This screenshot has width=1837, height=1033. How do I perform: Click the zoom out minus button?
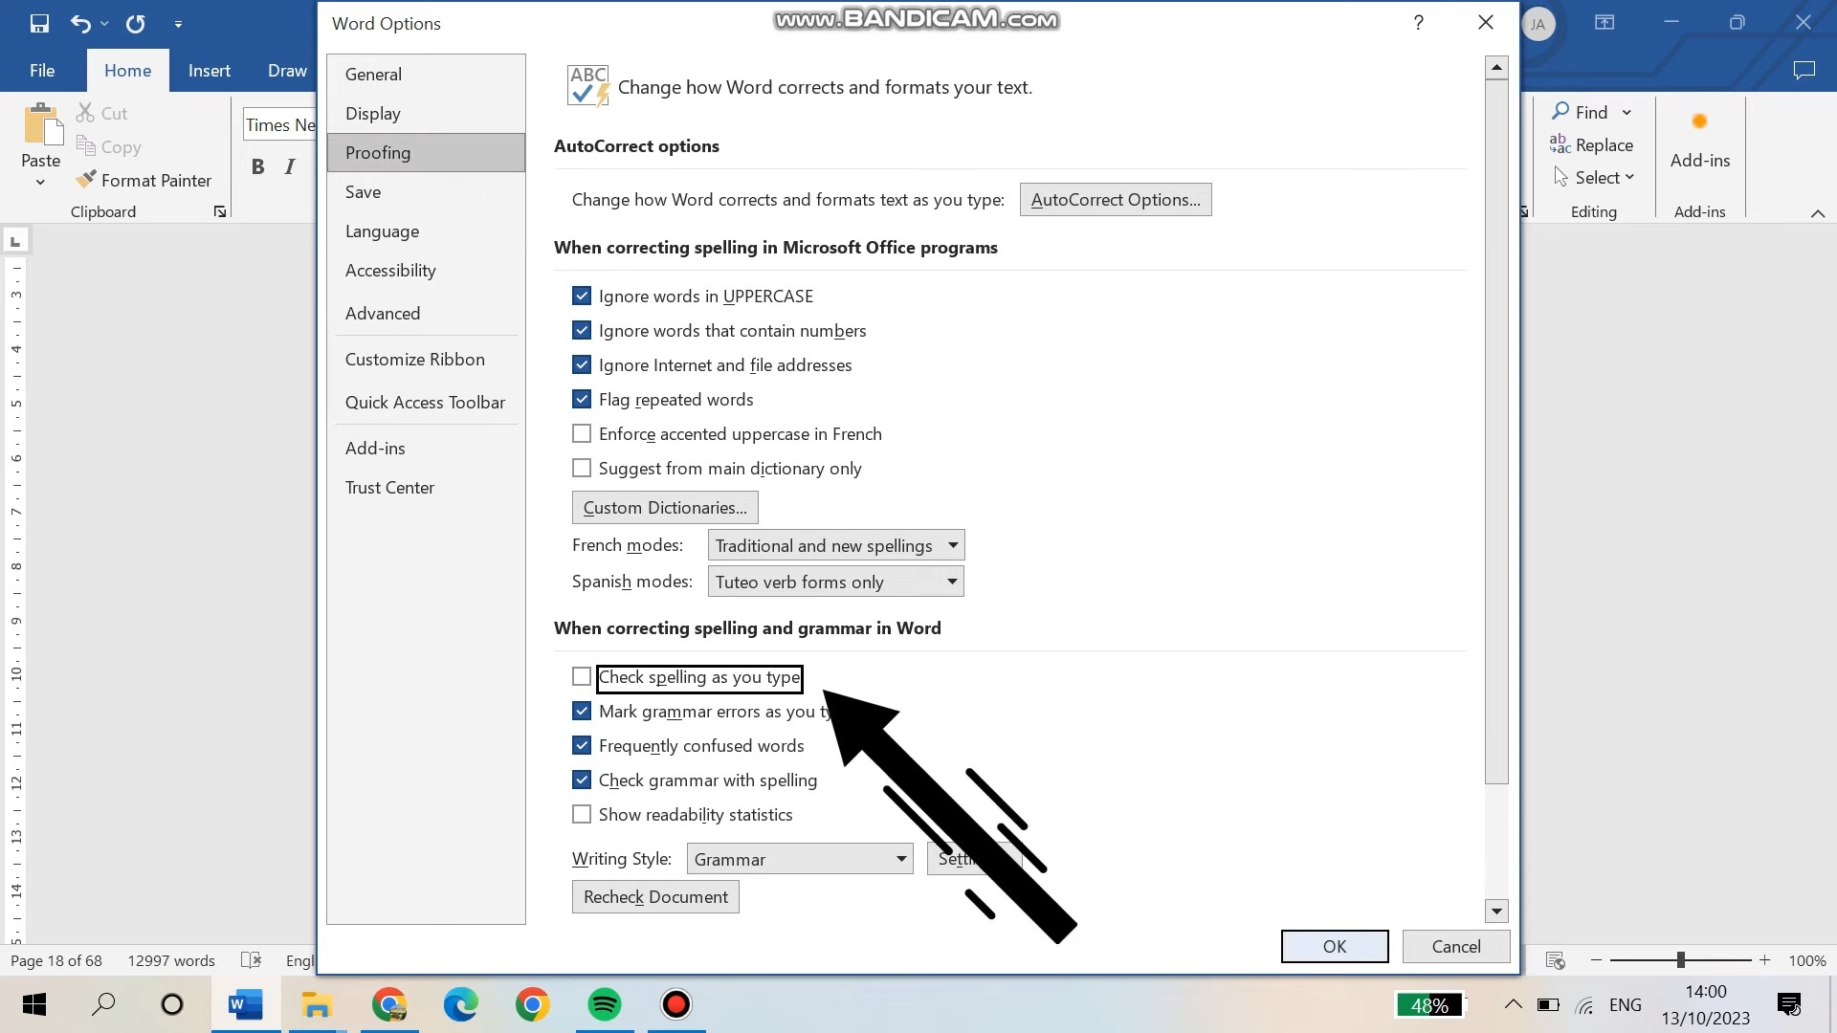tap(1596, 959)
